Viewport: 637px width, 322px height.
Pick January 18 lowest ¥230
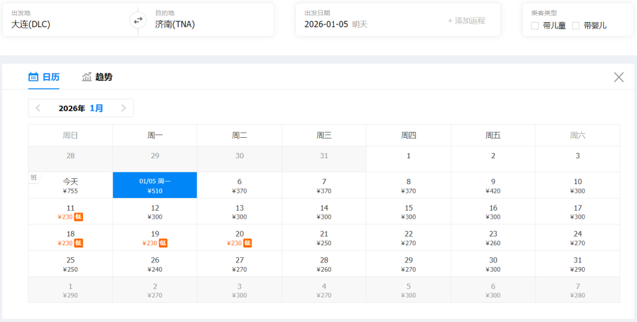[70, 238]
